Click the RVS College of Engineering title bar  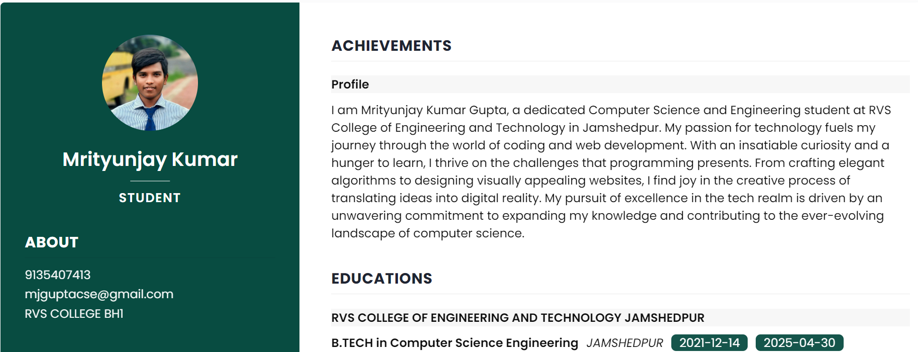point(620,318)
